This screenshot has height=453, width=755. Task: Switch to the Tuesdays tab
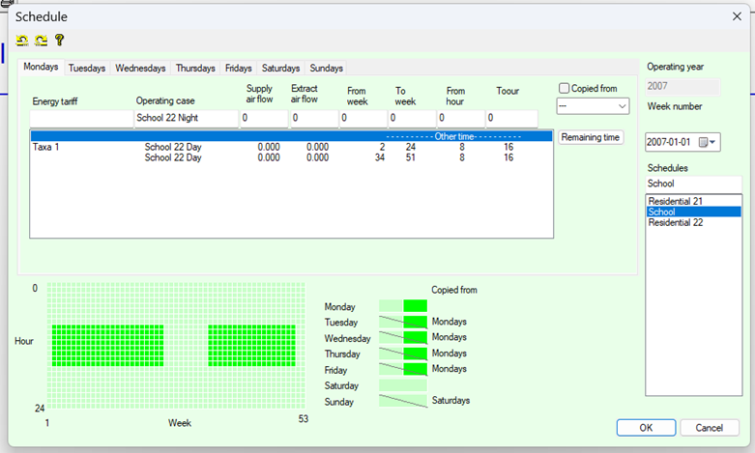pyautogui.click(x=87, y=69)
